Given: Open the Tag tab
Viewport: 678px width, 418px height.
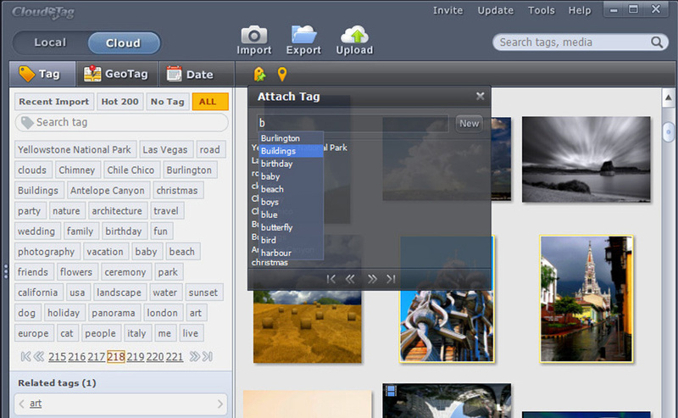Looking at the screenshot, I should pyautogui.click(x=42, y=74).
